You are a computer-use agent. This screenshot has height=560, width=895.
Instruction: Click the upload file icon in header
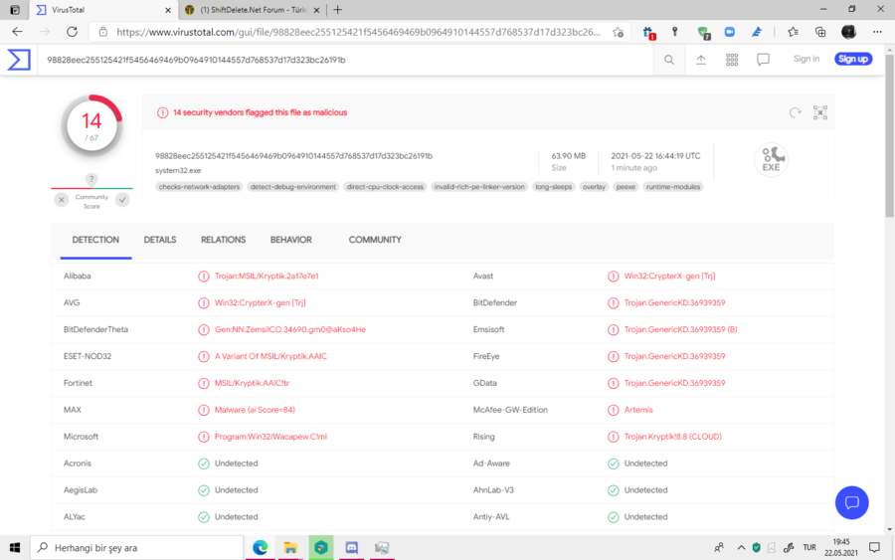pos(701,60)
